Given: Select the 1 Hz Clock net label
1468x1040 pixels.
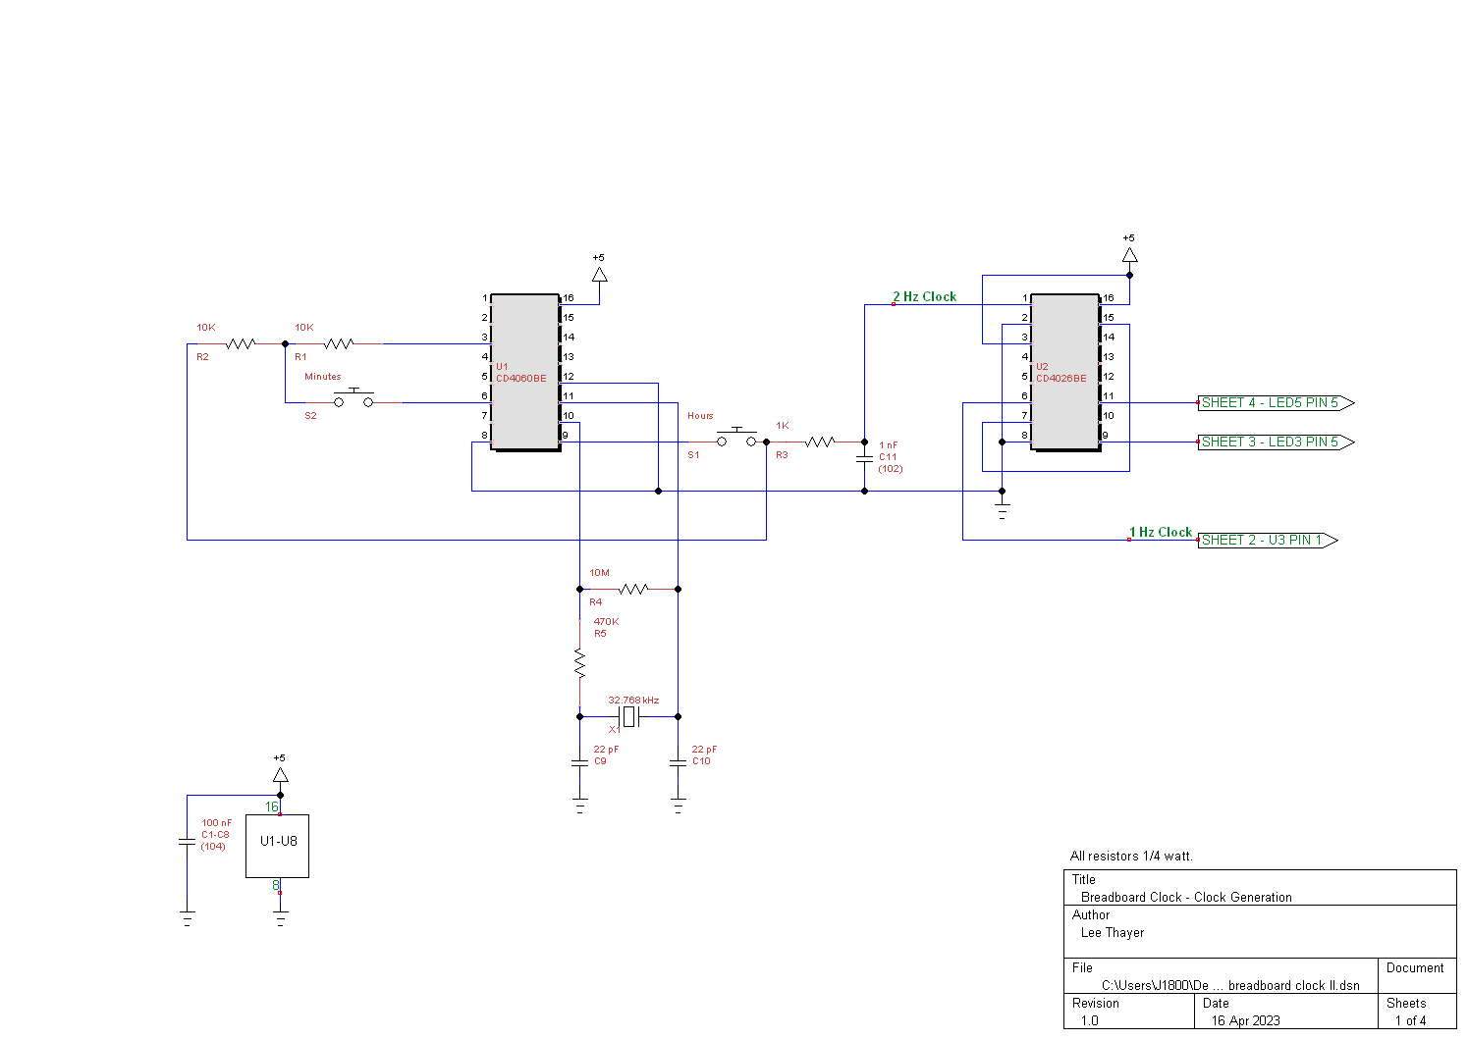Looking at the screenshot, I should [1161, 532].
